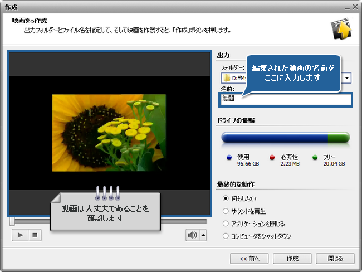The image size is (362, 272).
Task: Click the 名前 file name input field
Action: 286,100
